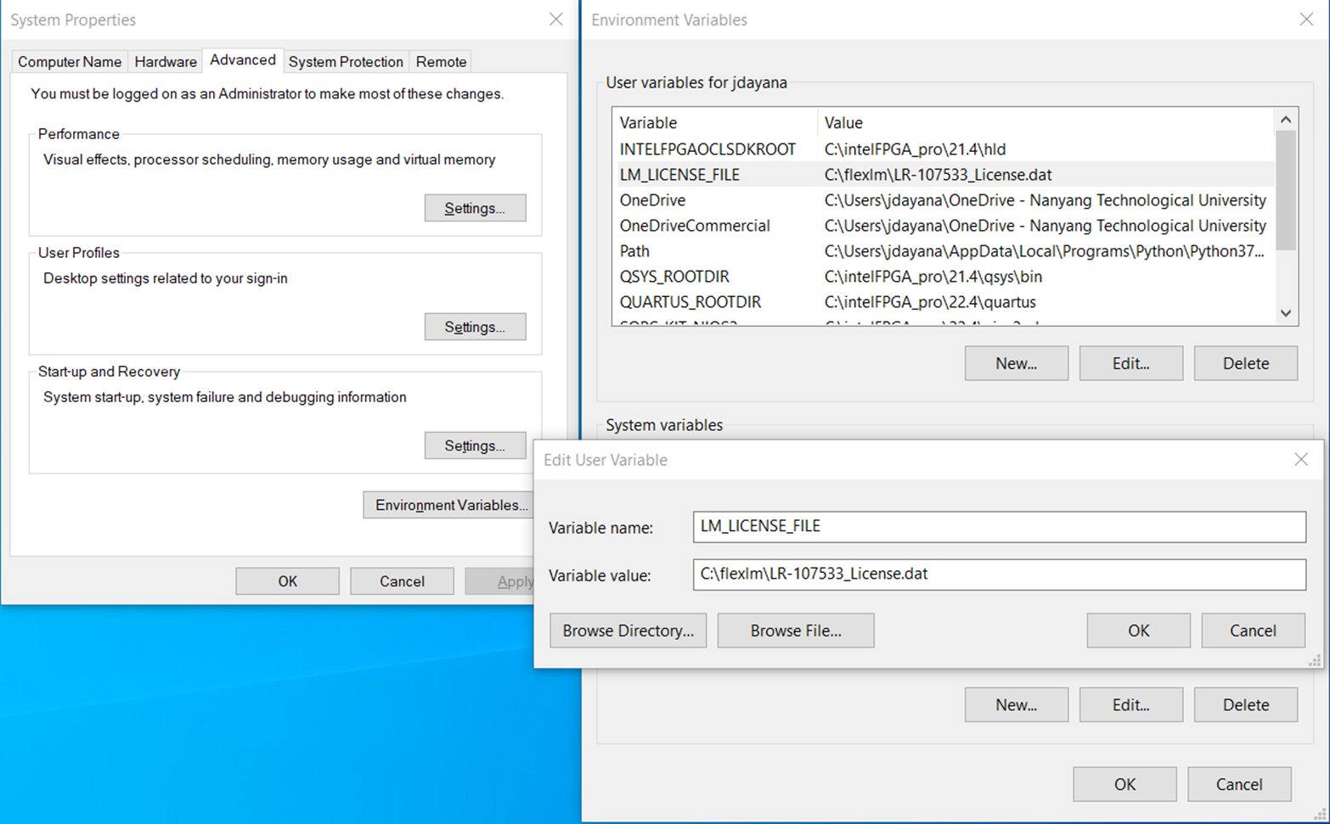The height and width of the screenshot is (824, 1330).
Task: Select the QUARTUS_ROOTDIR variable row
Action: pyautogui.click(x=849, y=302)
